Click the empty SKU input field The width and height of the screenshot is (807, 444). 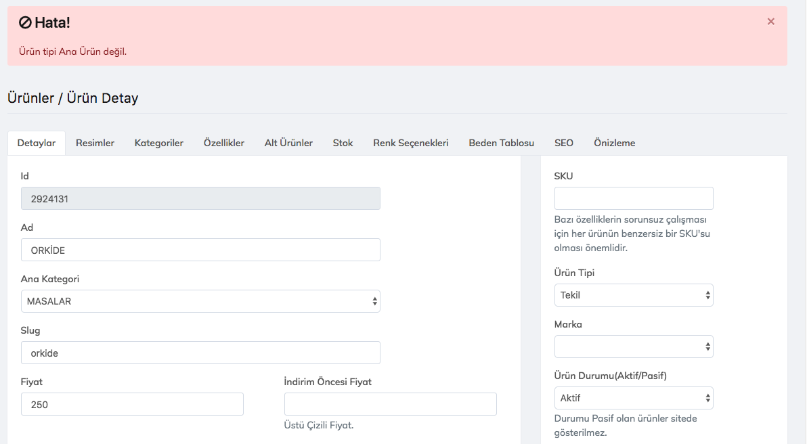tap(633, 198)
